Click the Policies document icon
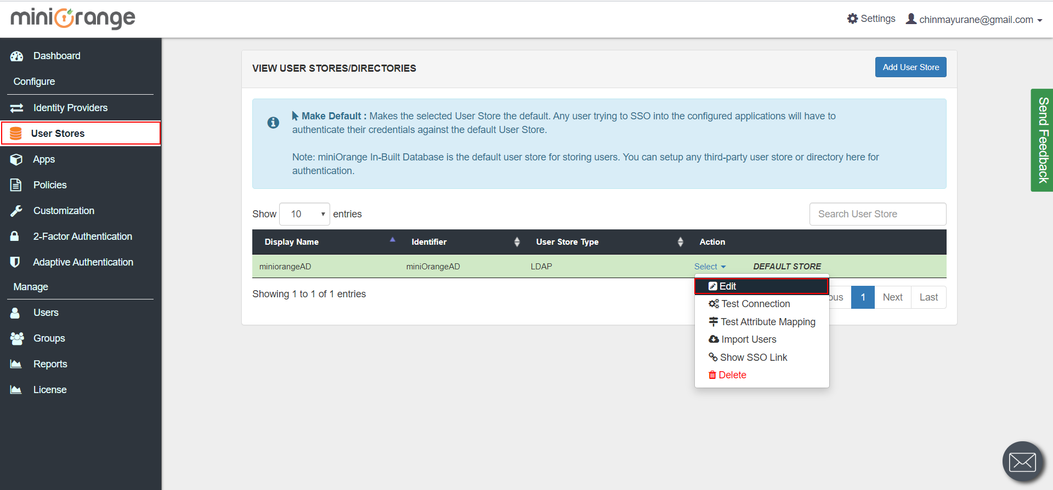1053x490 pixels. 16,185
